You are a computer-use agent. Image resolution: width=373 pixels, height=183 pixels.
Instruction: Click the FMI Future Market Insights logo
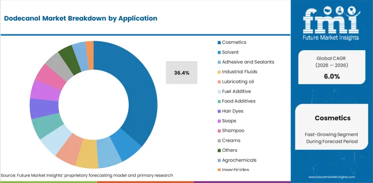[331, 23]
